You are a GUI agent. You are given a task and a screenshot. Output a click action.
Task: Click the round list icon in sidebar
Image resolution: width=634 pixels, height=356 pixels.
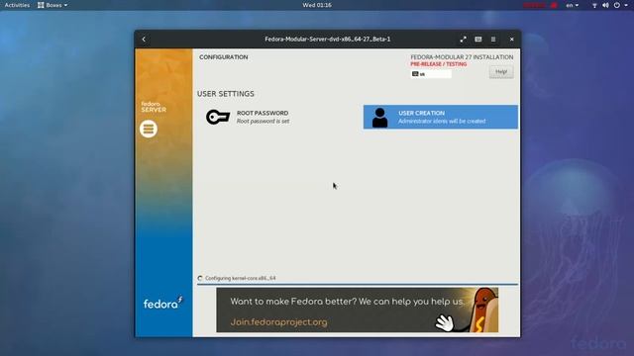point(149,129)
